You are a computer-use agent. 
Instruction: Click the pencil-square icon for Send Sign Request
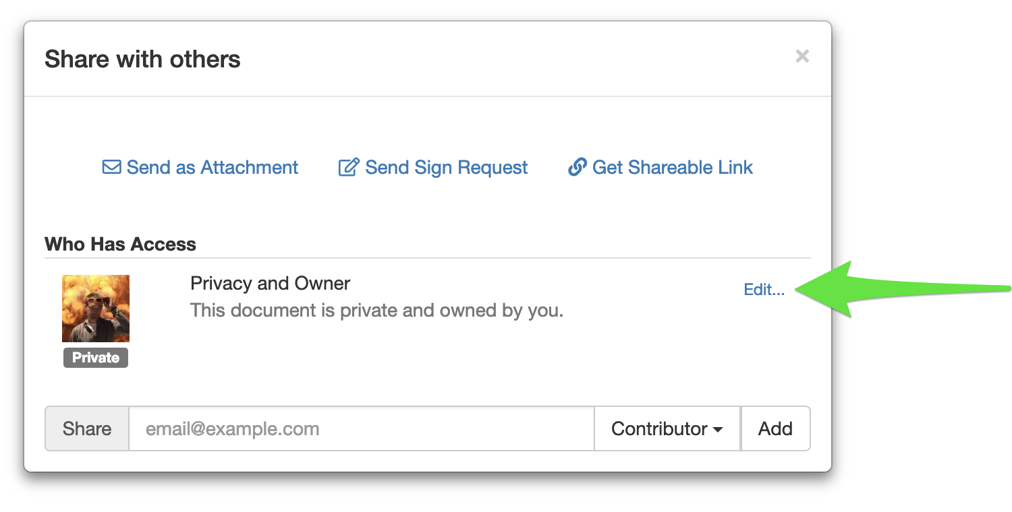tap(348, 167)
